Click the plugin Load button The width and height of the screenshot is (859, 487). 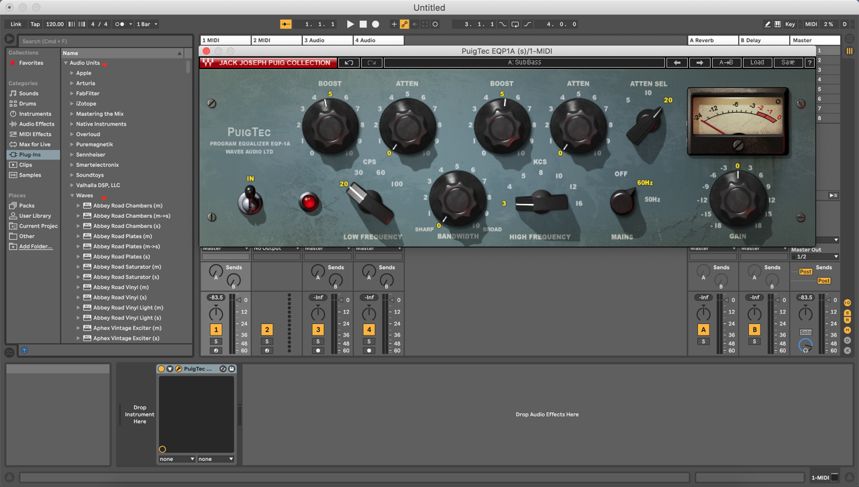pyautogui.click(x=757, y=62)
